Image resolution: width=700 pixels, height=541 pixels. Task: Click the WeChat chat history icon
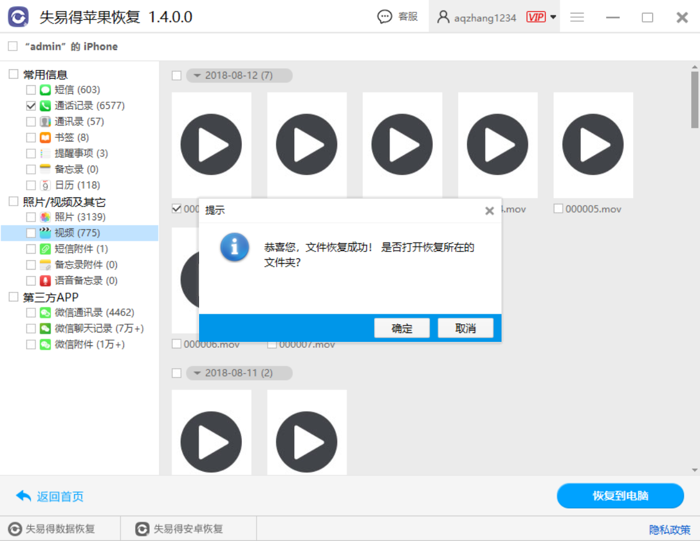[45, 328]
